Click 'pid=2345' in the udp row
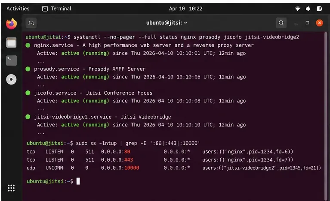Viewport: 330px width, 201px height. [290, 168]
